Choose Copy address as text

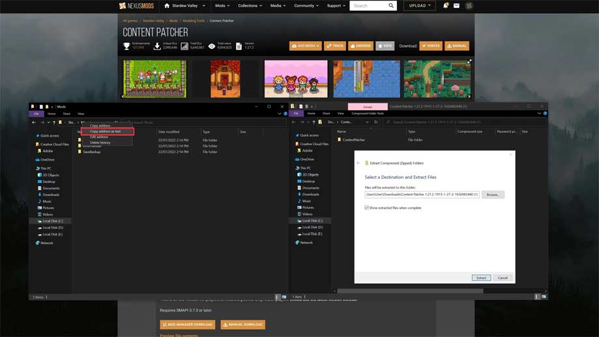(x=108, y=131)
